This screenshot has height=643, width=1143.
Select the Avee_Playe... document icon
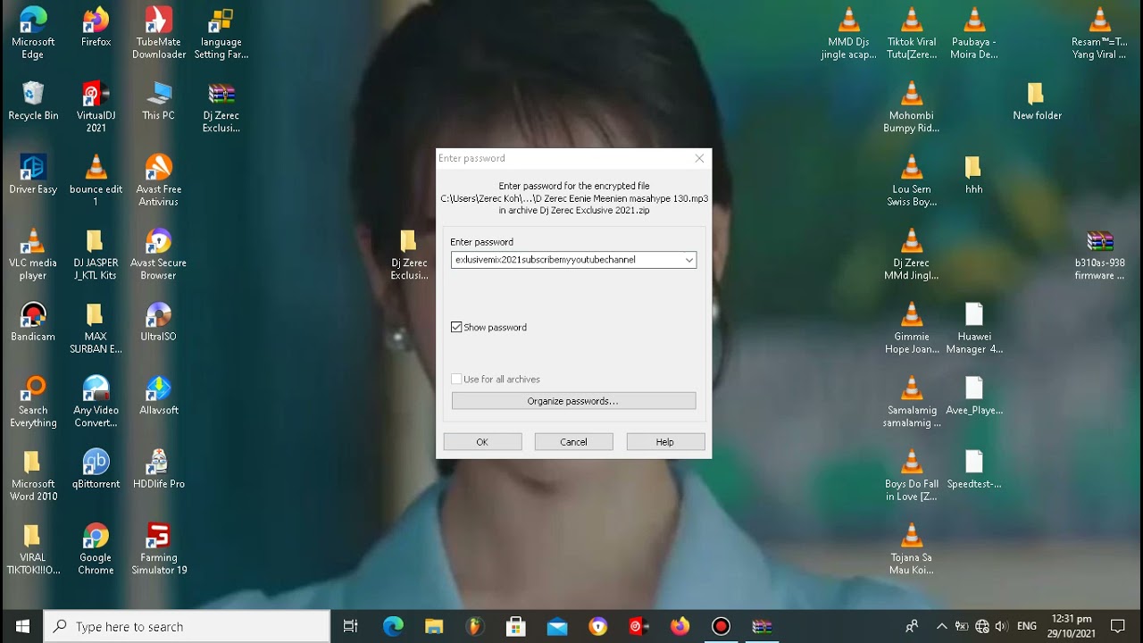(974, 397)
